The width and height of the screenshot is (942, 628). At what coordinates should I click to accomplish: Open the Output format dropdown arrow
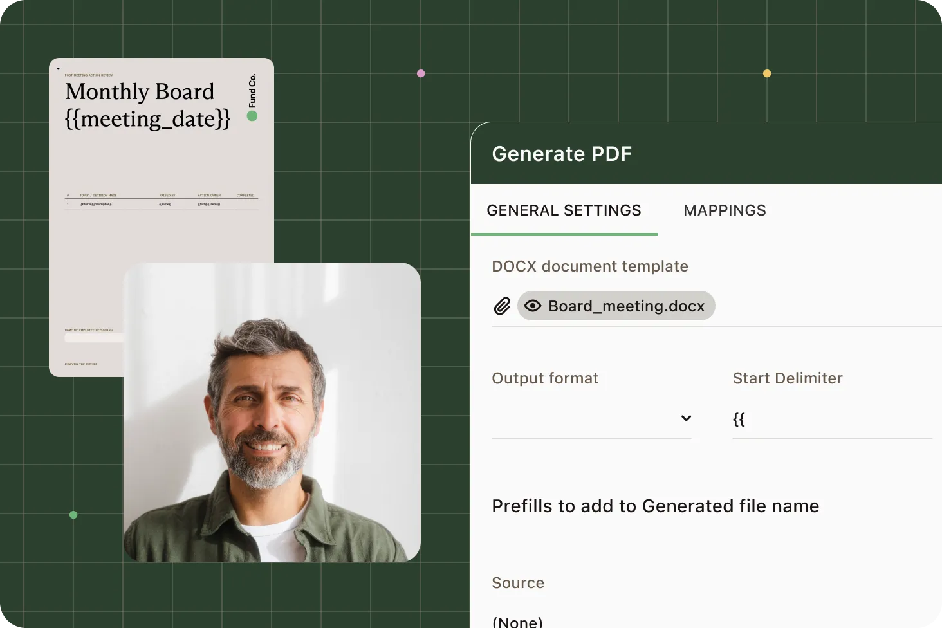tap(686, 418)
